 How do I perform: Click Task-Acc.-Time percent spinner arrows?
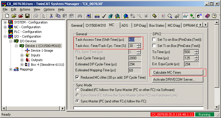[139, 46]
